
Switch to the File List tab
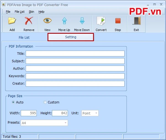24,38
